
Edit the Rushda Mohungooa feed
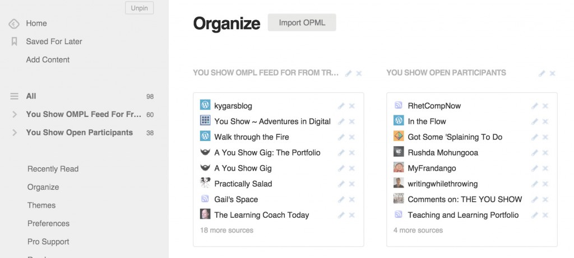pos(534,153)
